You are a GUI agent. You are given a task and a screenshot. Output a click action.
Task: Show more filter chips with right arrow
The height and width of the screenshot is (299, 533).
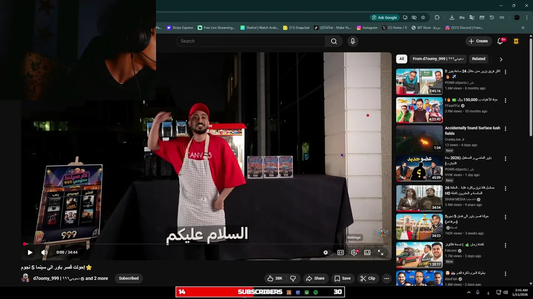point(501,59)
